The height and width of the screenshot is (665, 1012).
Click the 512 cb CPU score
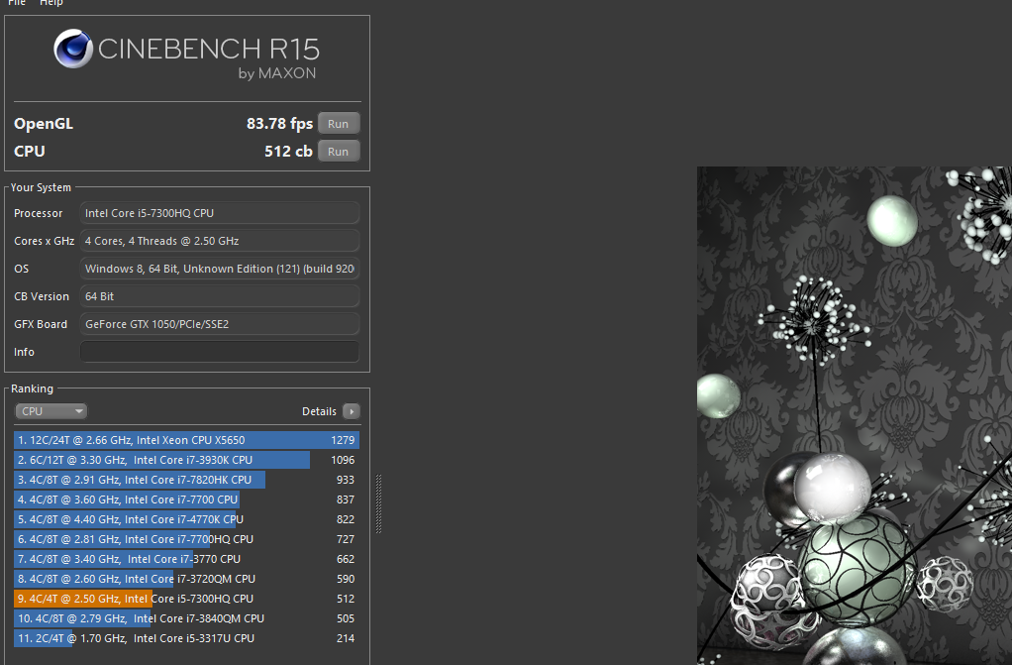click(288, 152)
